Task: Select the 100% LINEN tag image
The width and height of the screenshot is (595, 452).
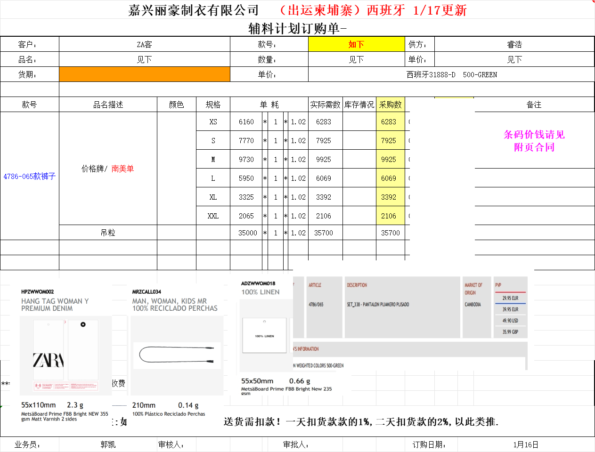Action: [x=265, y=335]
